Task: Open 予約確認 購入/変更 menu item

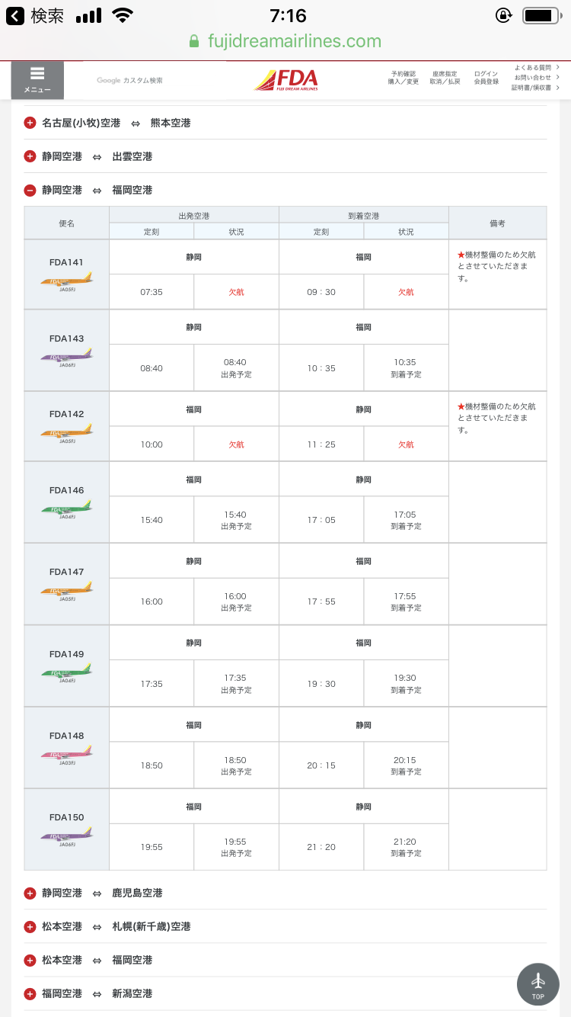Action: coord(403,78)
